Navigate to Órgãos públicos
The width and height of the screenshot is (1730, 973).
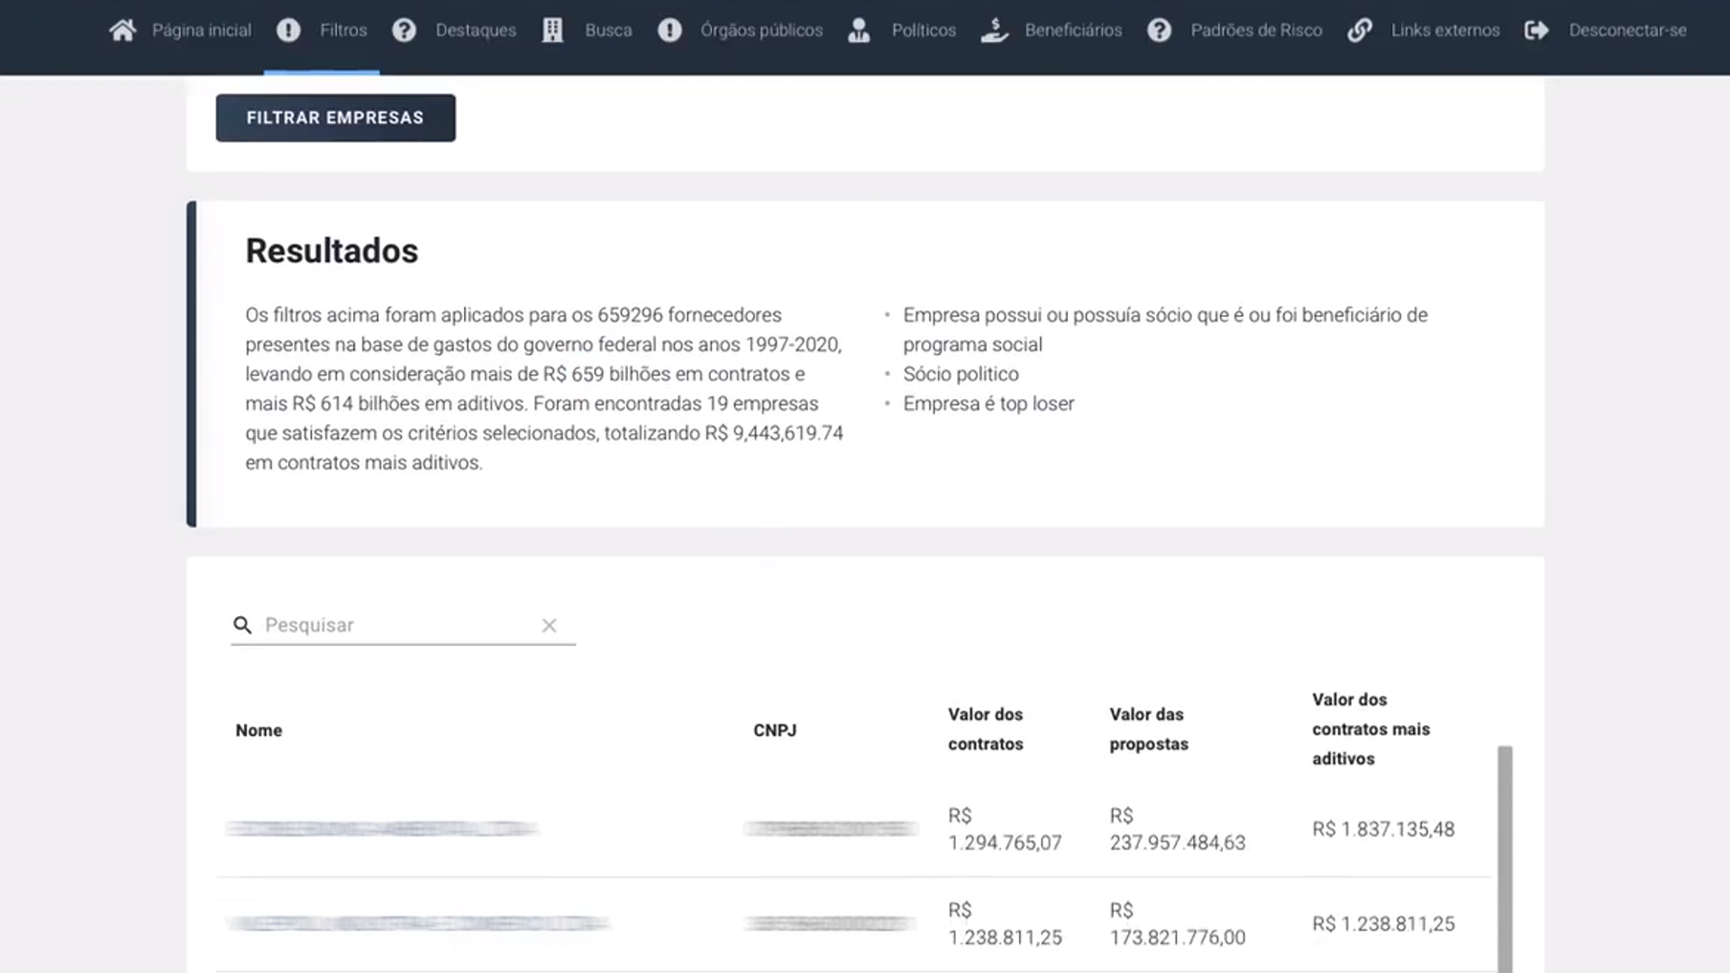click(761, 31)
